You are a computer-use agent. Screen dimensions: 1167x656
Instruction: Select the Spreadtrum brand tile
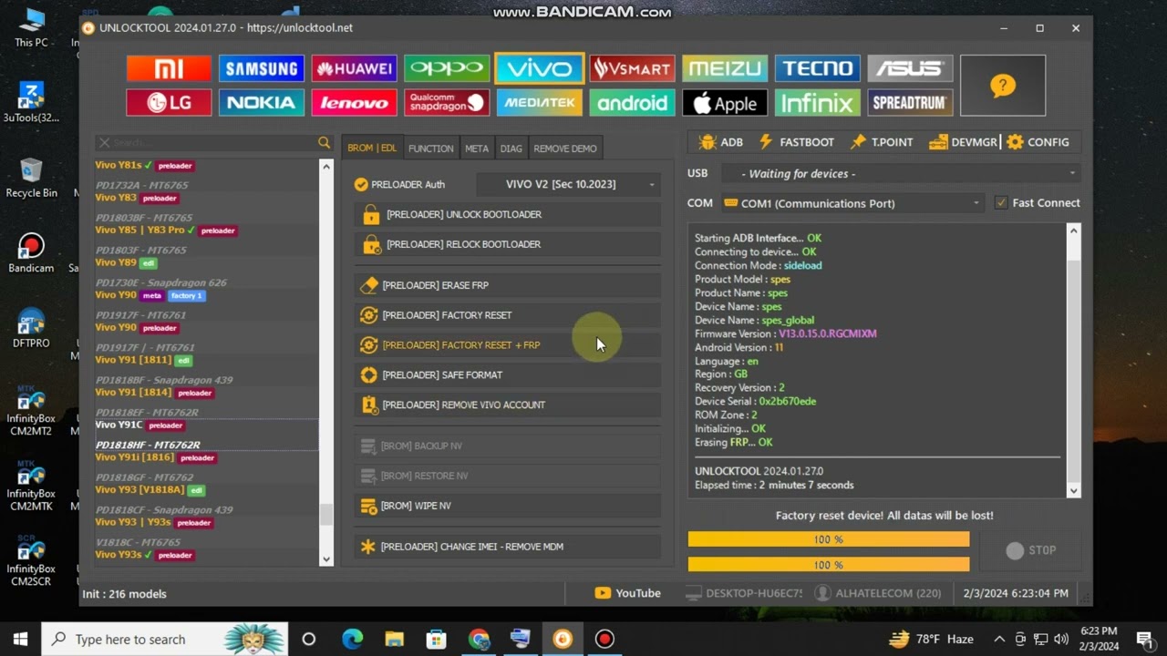click(910, 103)
